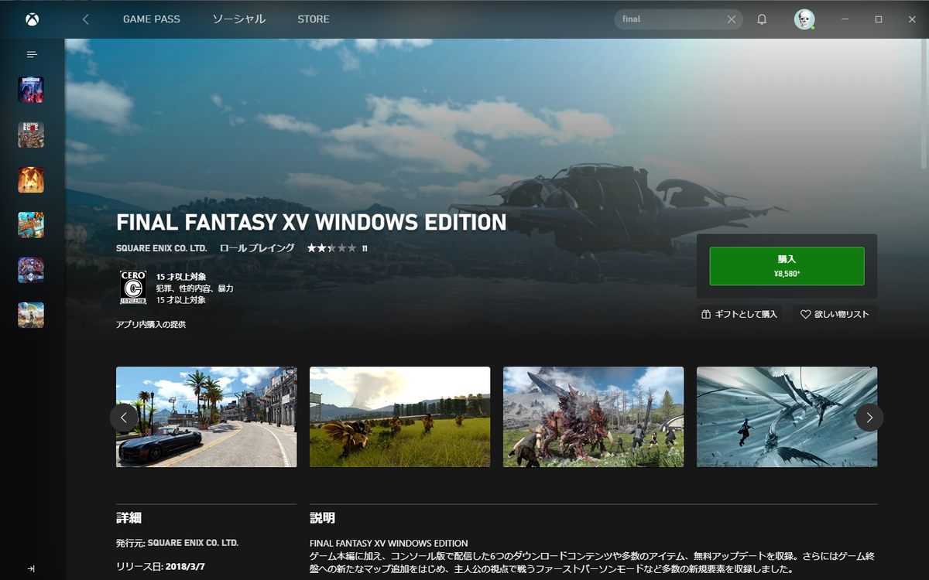The width and height of the screenshot is (929, 580).
Task: Click the 説明 section heading
Action: 322,518
